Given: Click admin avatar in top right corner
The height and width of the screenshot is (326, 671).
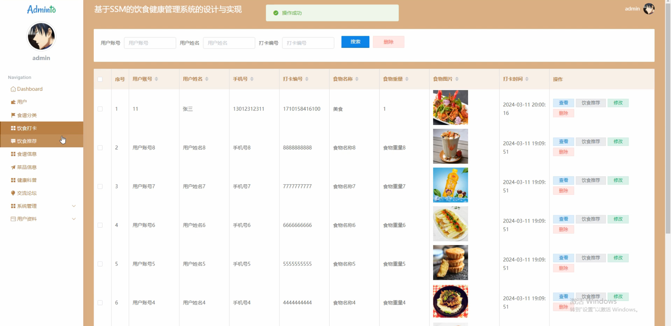Looking at the screenshot, I should coord(649,9).
